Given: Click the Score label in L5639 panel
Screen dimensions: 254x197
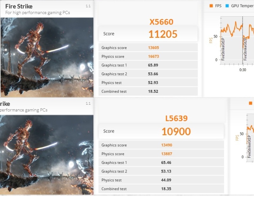Looking at the screenshot, I should (x=109, y=131).
